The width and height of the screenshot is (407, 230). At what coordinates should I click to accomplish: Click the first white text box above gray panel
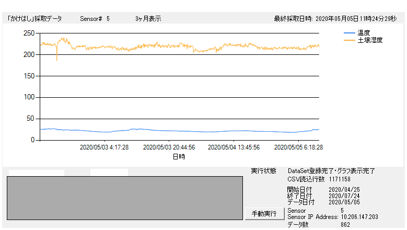[x=37, y=172]
